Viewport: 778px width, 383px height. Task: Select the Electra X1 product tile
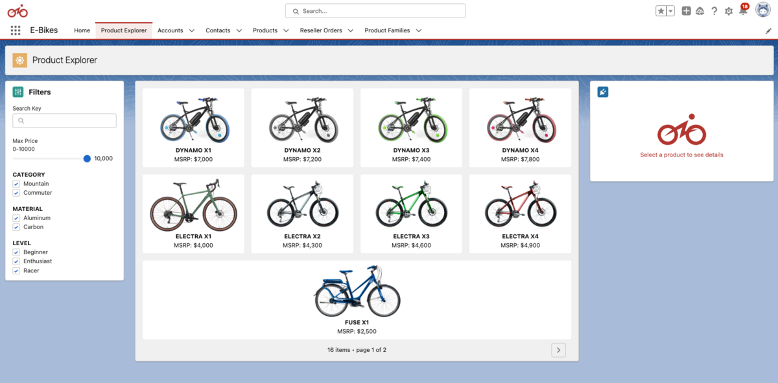pos(193,213)
